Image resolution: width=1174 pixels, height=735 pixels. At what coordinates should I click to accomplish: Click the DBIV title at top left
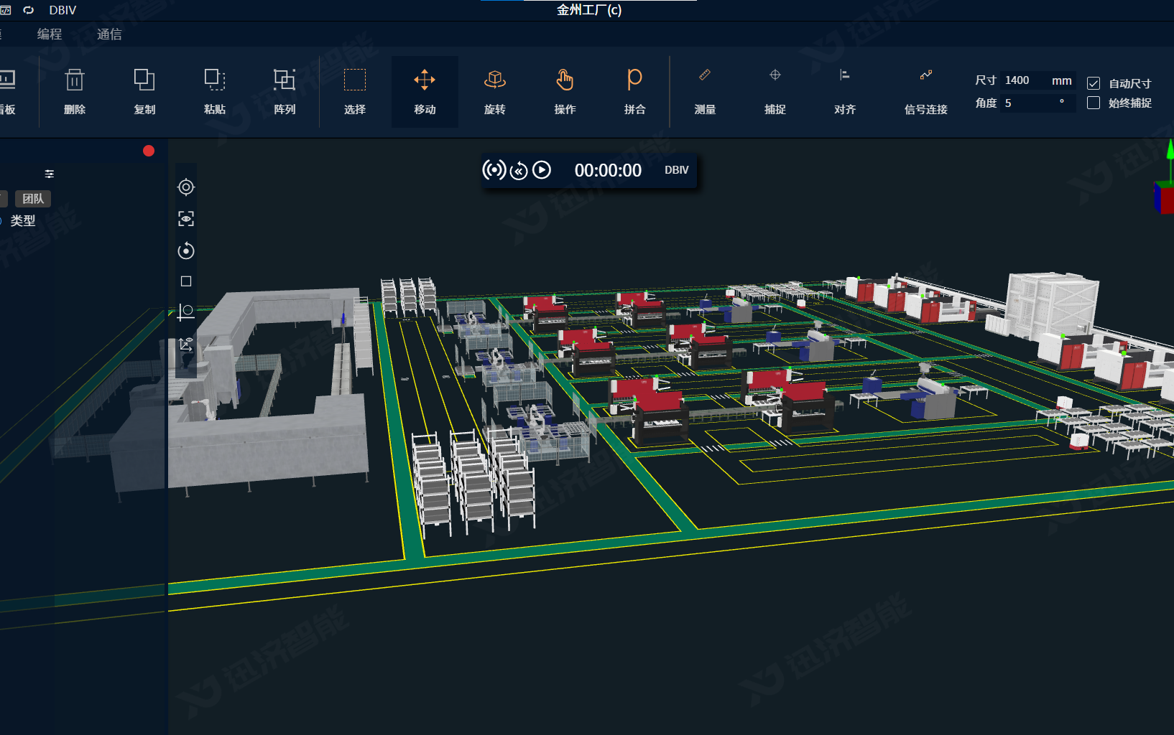point(63,10)
